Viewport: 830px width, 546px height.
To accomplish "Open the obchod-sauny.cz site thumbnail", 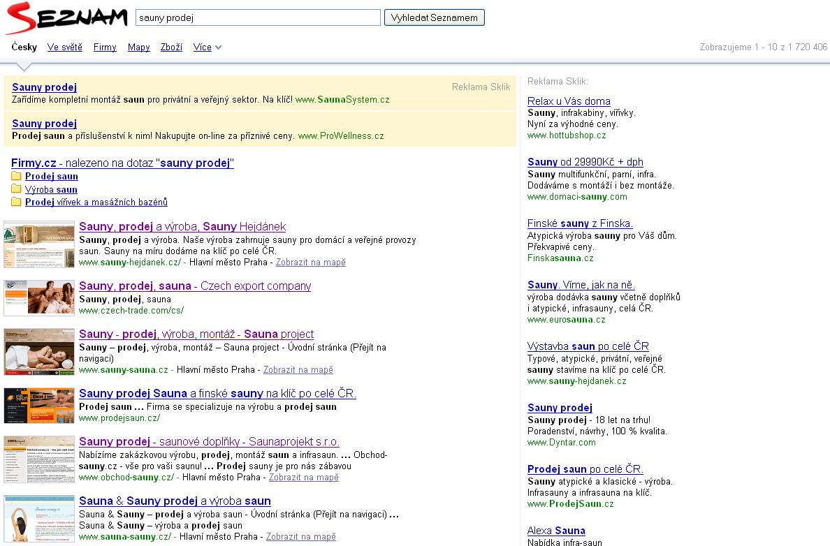I will click(x=39, y=459).
